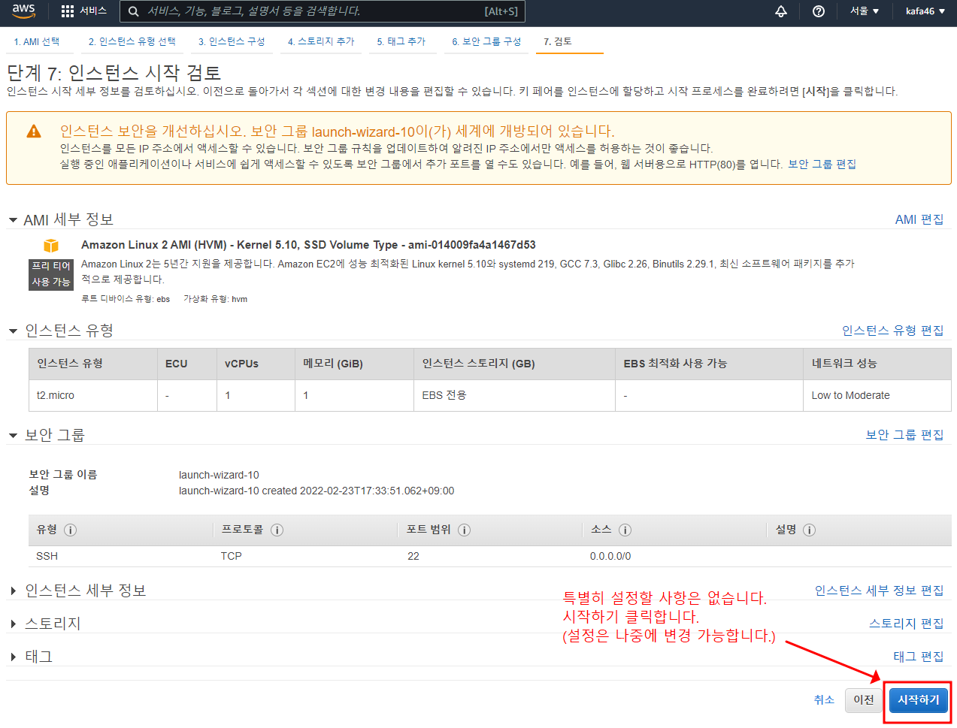Click 보안 그룹 편집 link beside section header
Viewport: 957px width, 728px height.
tap(904, 435)
